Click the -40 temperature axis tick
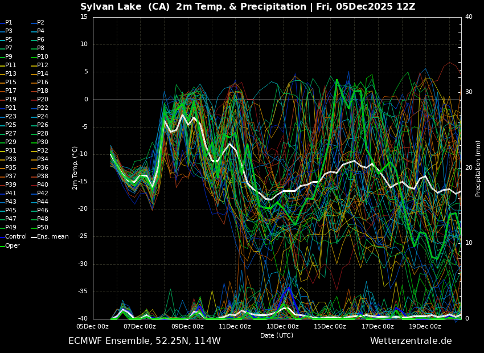This screenshot has width=484, height=353. tap(83, 319)
